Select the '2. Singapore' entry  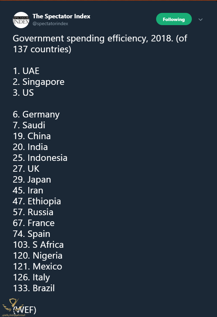tap(38, 82)
